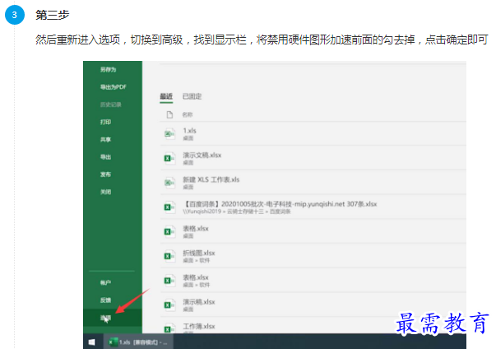Screen dimensions: 496x349
Task: Switch to the 已固定 tab
Action: coord(192,96)
